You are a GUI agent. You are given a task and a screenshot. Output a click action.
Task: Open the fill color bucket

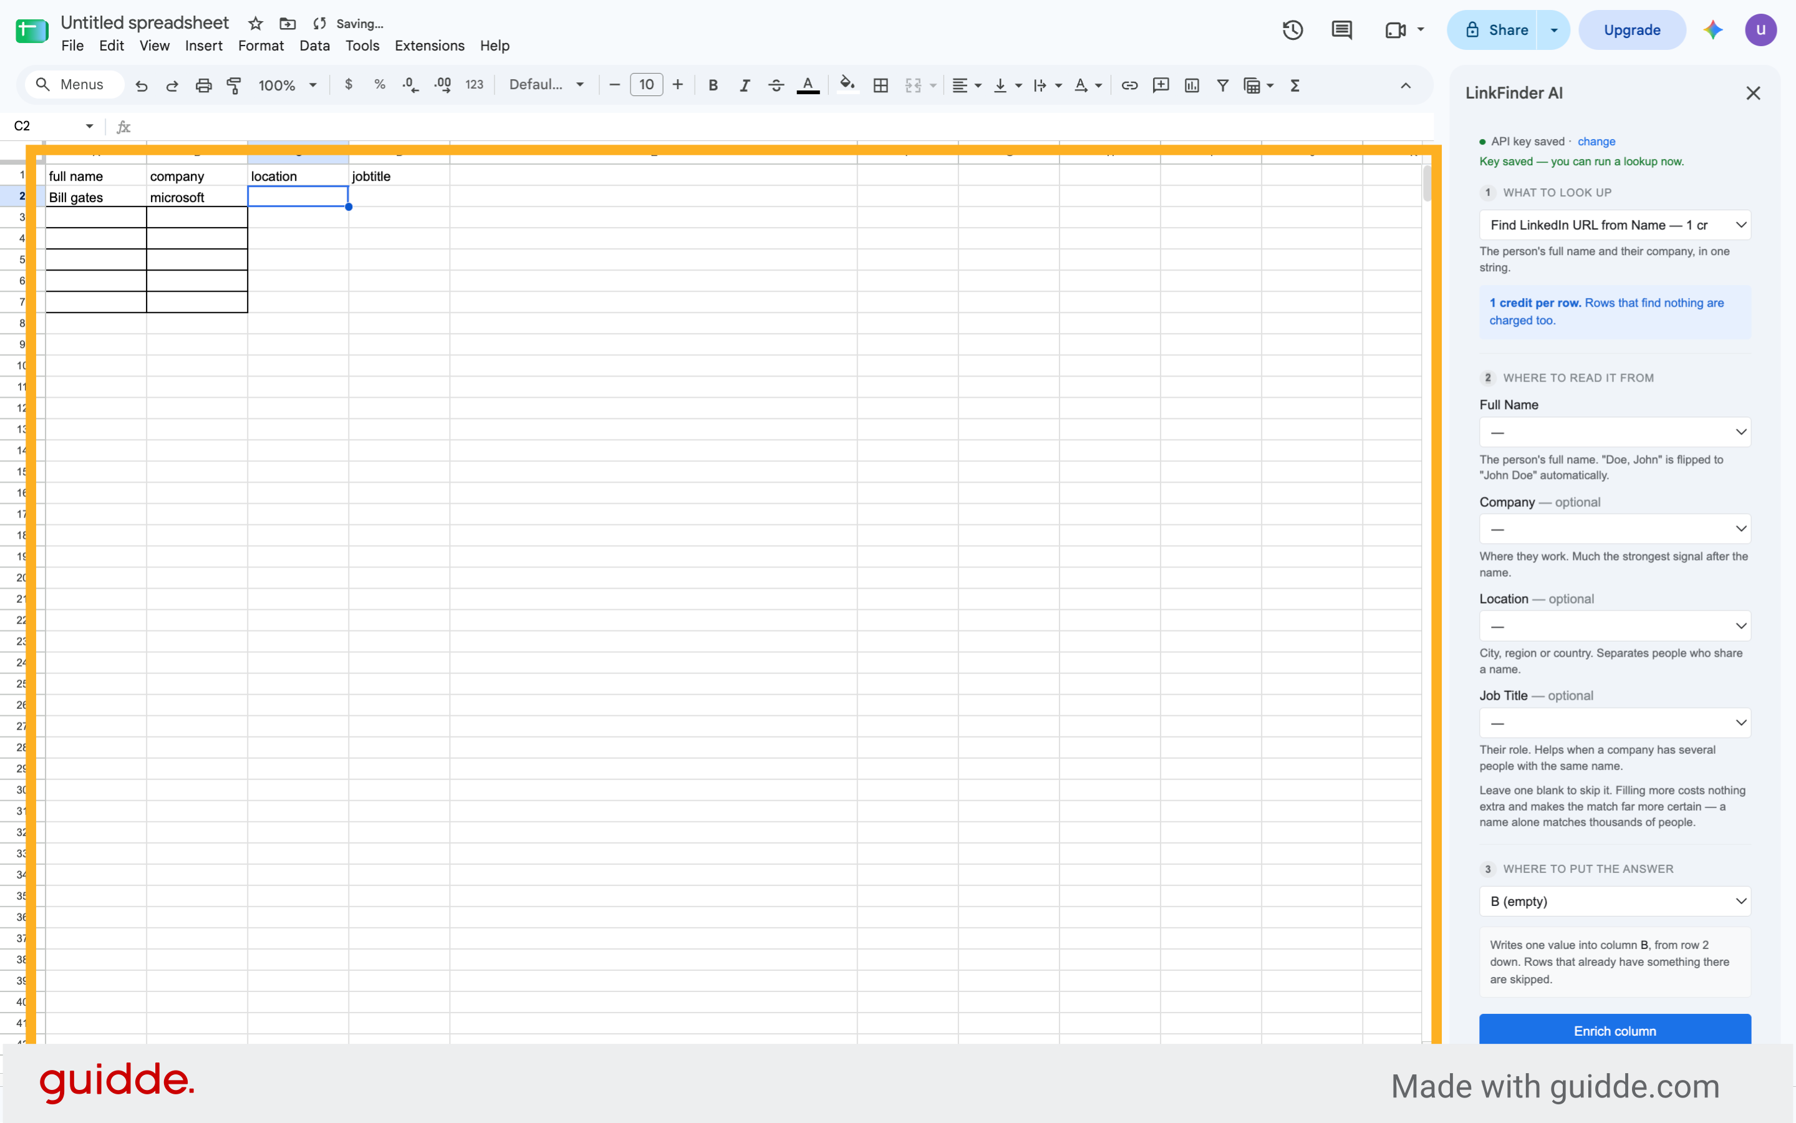click(847, 85)
